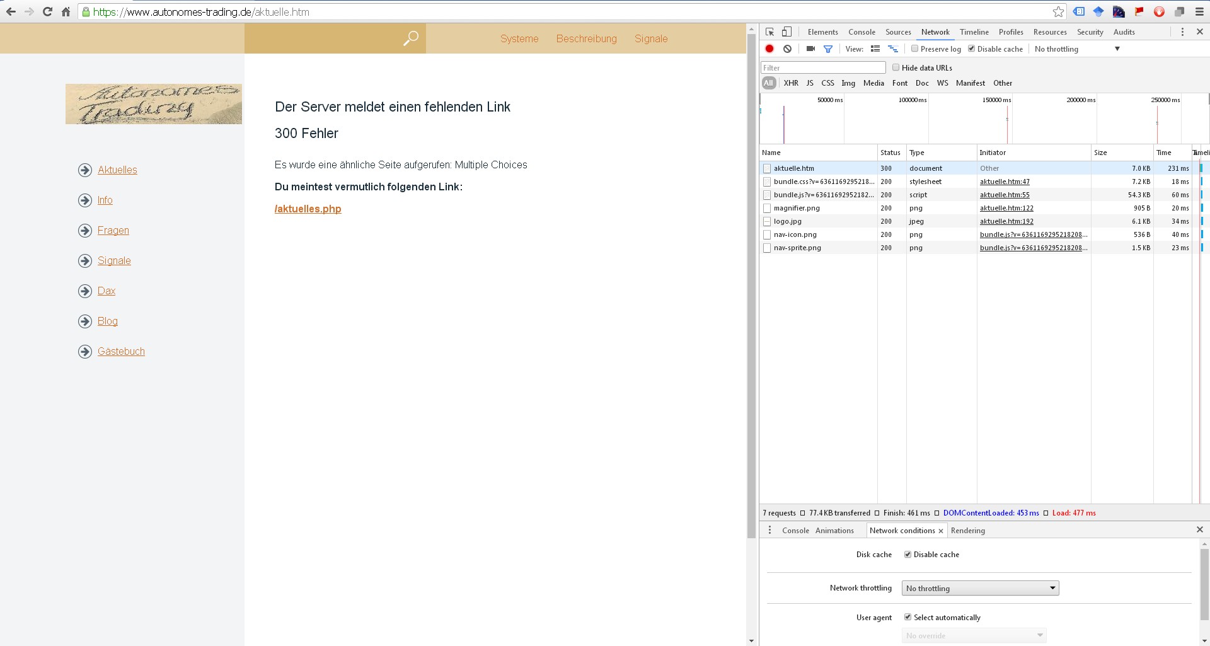Open the No override user agent dropdown
This screenshot has width=1210, height=646.
click(974, 636)
